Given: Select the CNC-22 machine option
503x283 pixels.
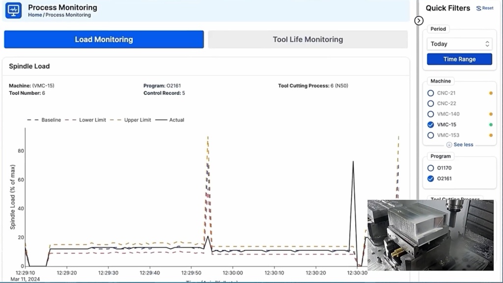Looking at the screenshot, I should pos(431,103).
